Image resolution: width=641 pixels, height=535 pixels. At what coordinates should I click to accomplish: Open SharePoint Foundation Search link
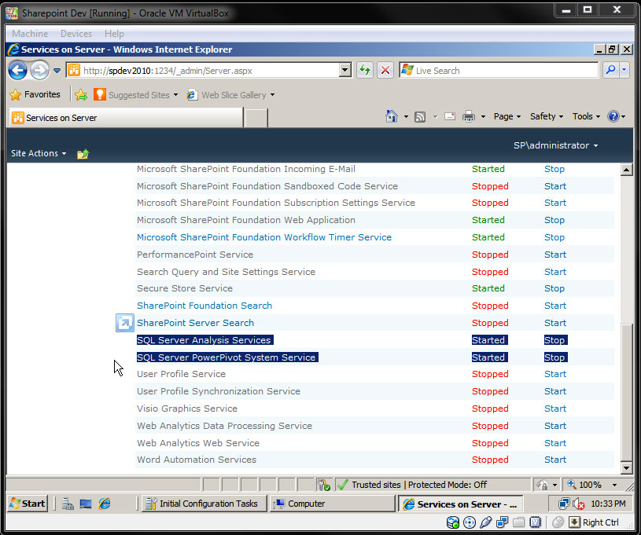[204, 306]
